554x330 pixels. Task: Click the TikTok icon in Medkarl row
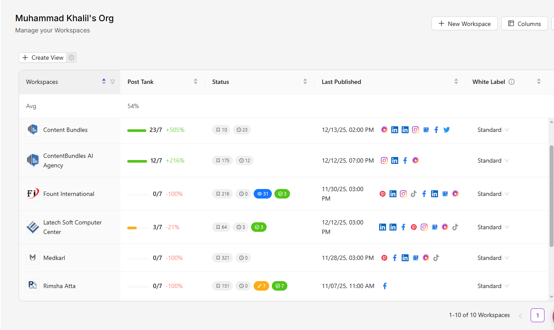pos(436,258)
